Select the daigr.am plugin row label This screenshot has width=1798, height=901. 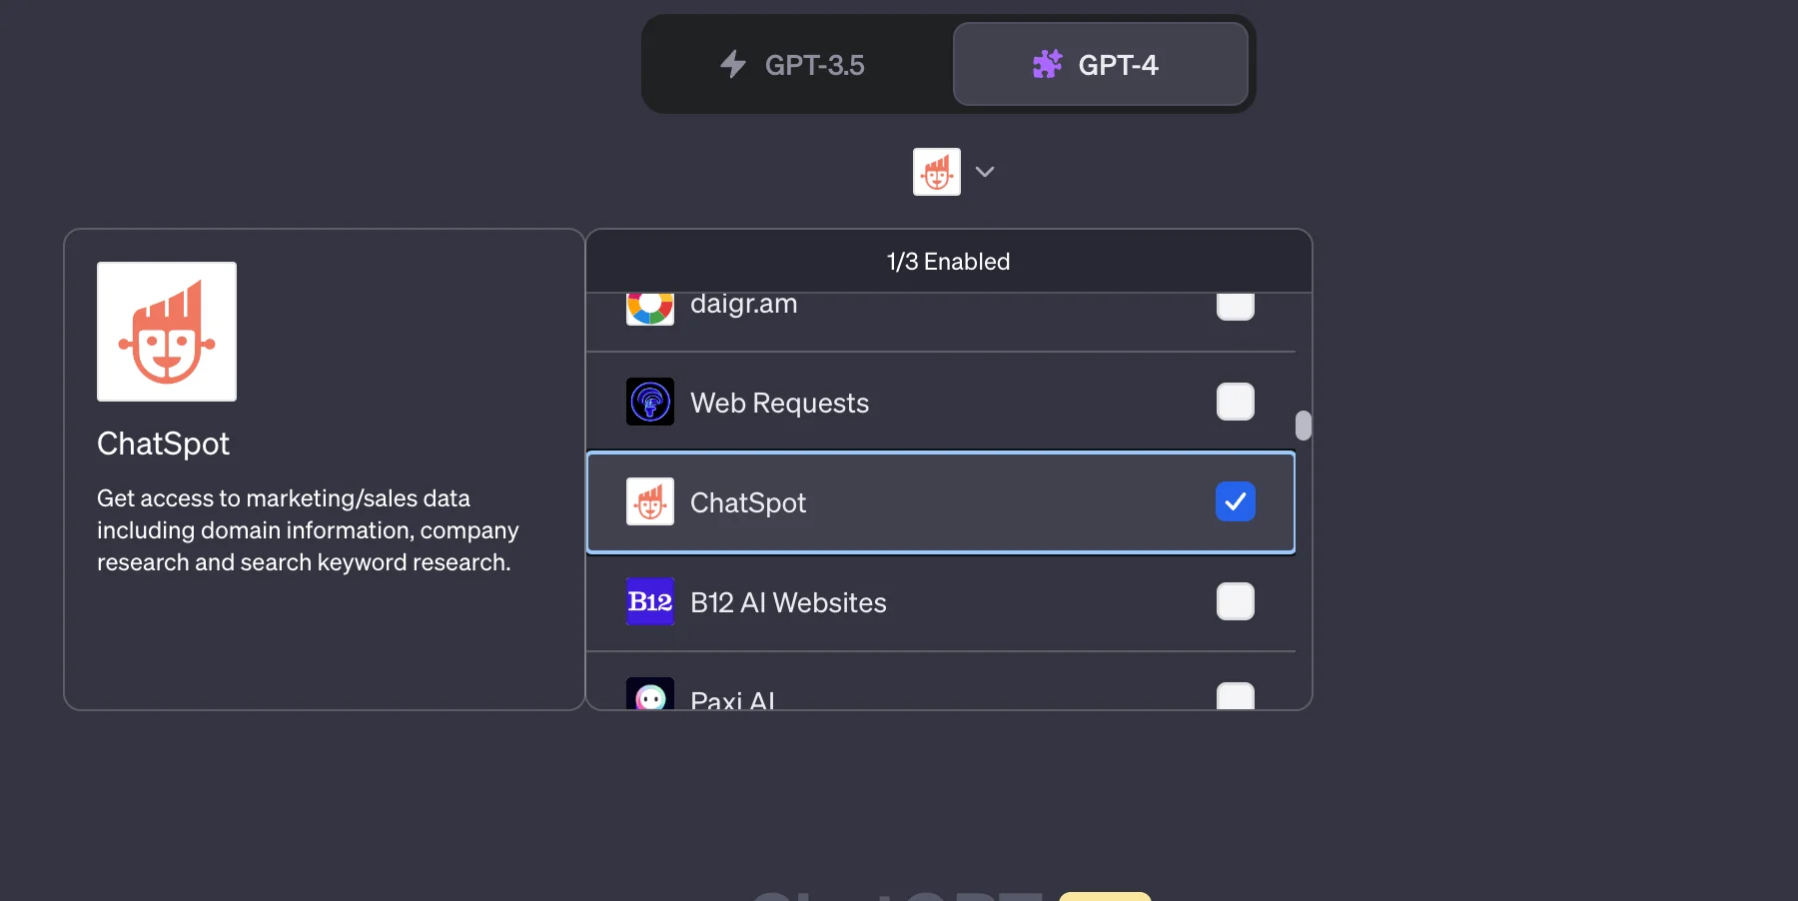tap(743, 304)
